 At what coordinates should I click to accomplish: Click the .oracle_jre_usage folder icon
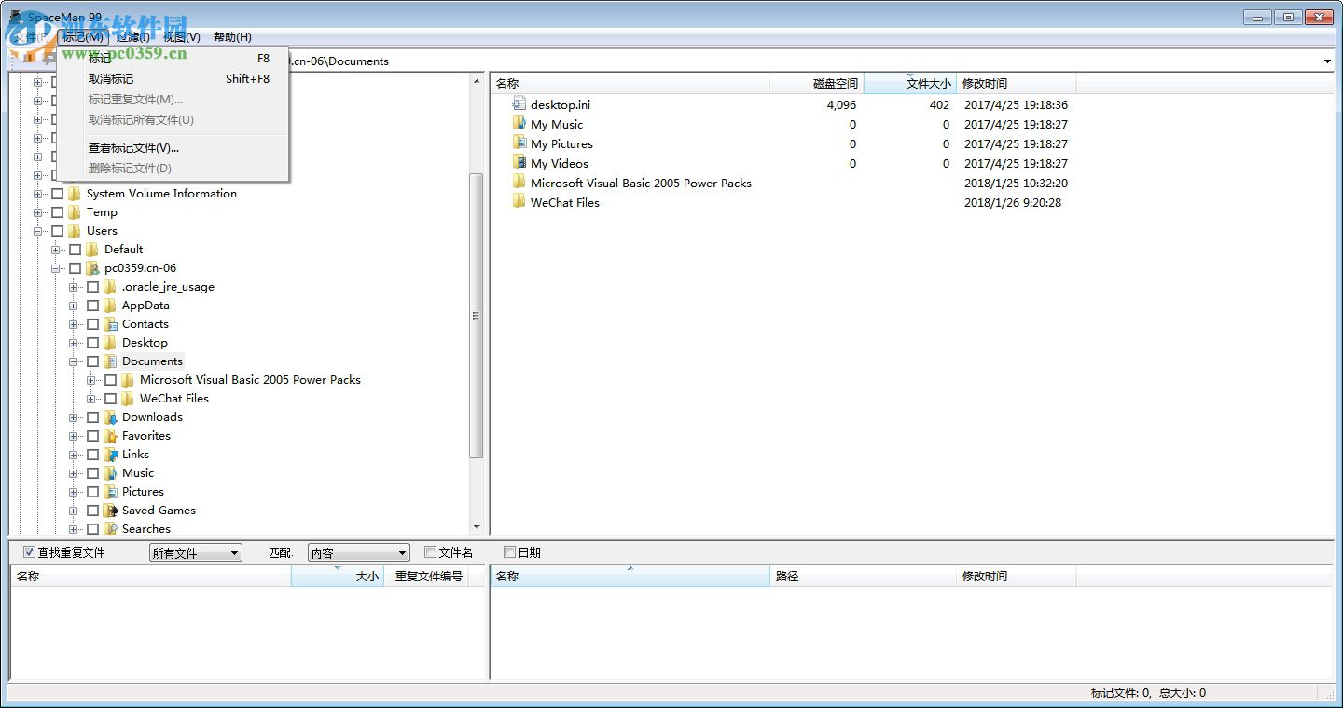tap(110, 287)
